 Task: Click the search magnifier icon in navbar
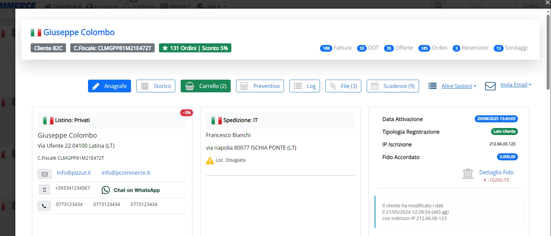[439, 6]
